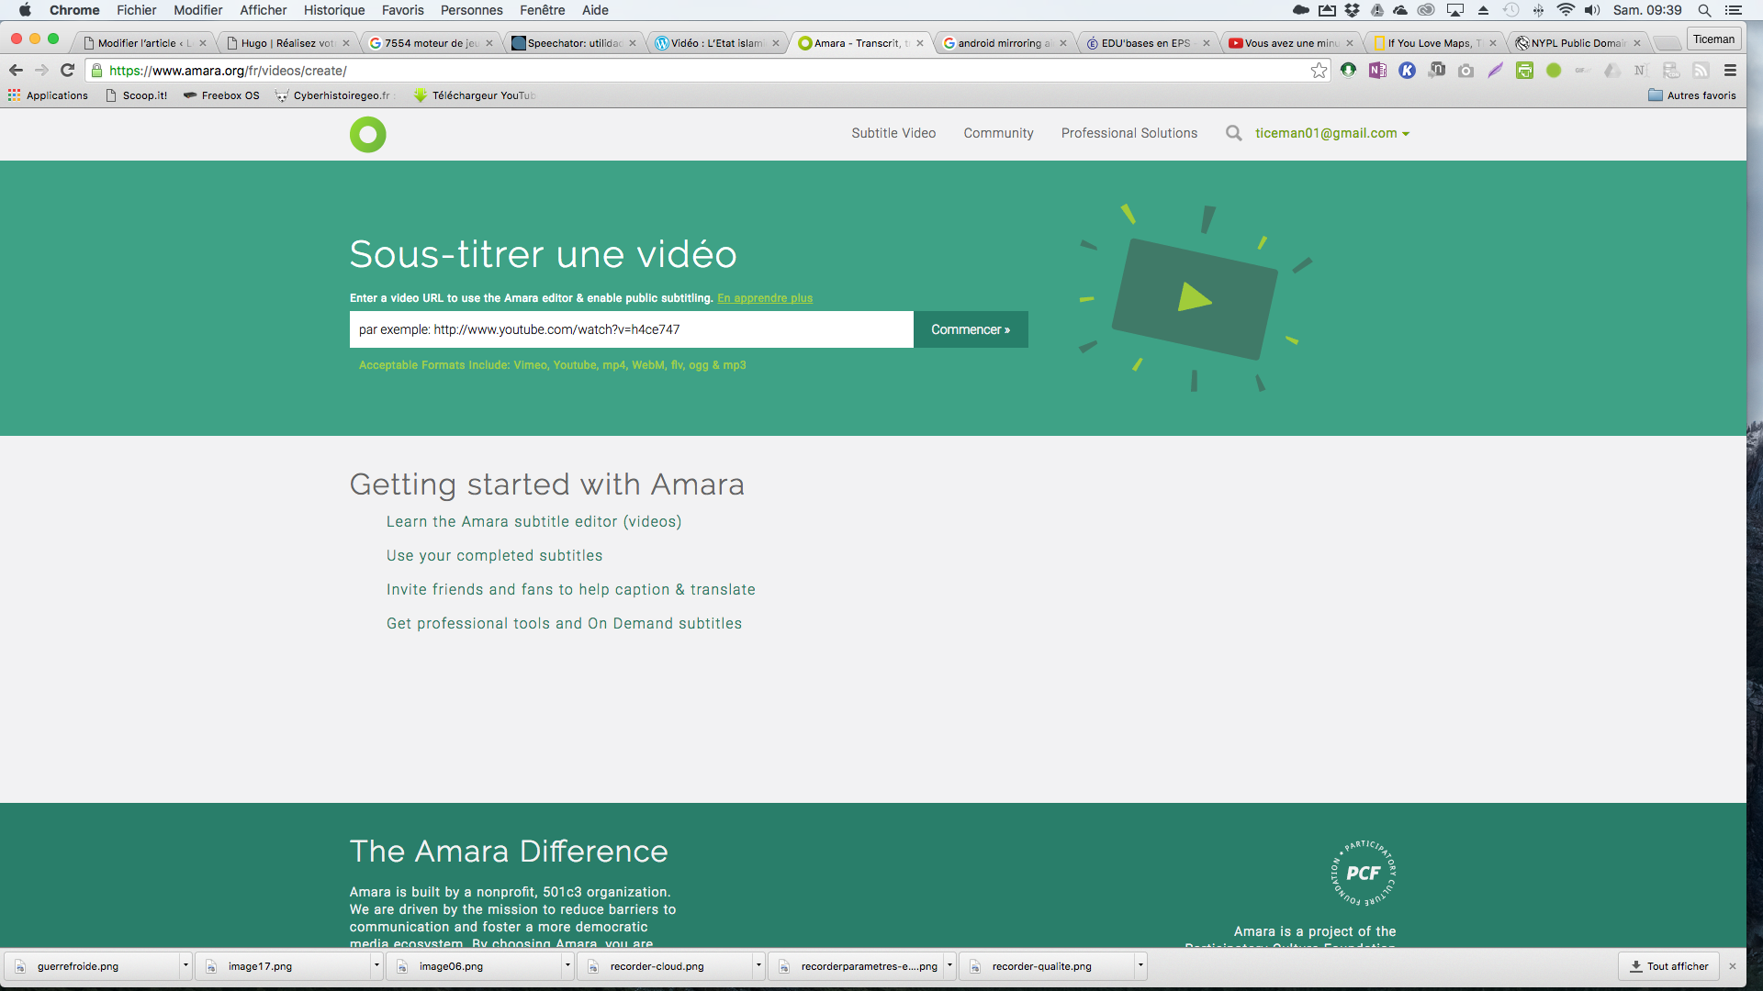Open recorder-cloud.png download options arrow
The height and width of the screenshot is (991, 1763).
click(x=758, y=965)
